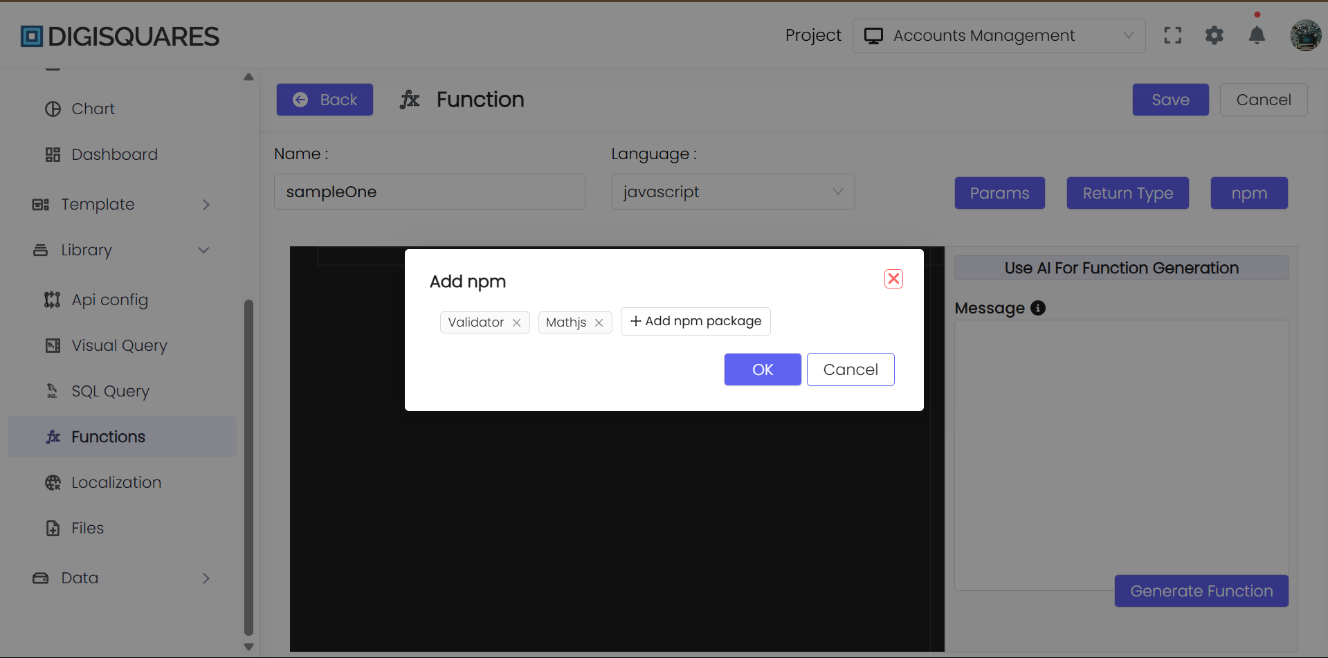Open settings via the gear icon
This screenshot has height=658, width=1328.
1215,35
